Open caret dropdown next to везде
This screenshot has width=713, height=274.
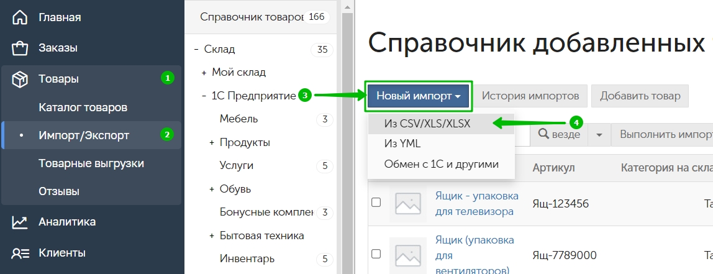point(599,135)
